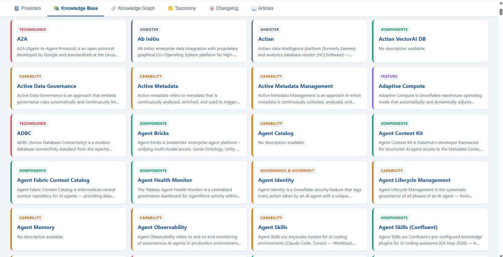The image size is (503, 257).
Task: Click the ANBIETER badge above Actian
Action: [270, 30]
